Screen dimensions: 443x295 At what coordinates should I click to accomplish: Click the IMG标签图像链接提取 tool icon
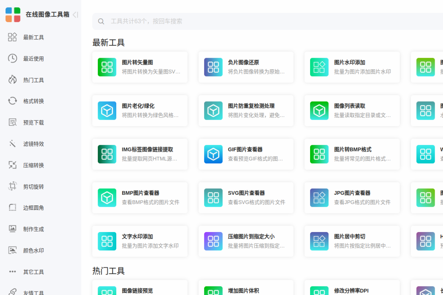(x=107, y=154)
